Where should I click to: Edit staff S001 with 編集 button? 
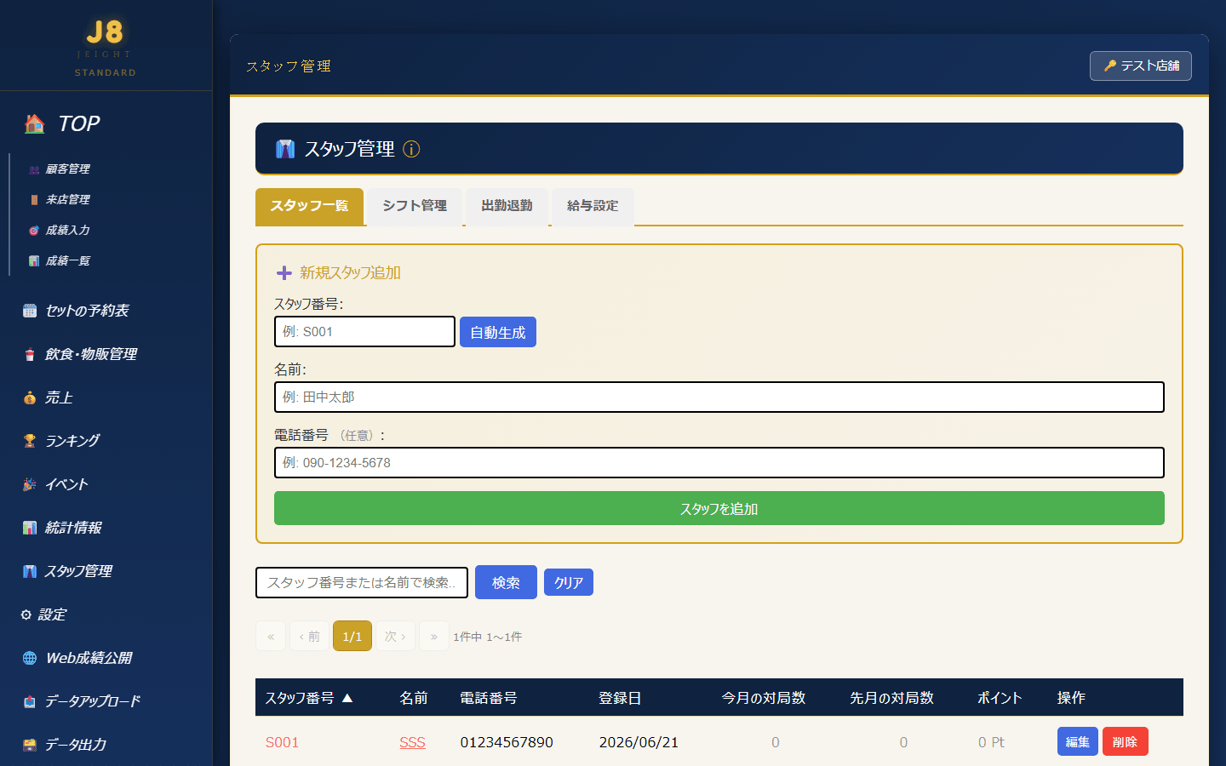[x=1078, y=741]
